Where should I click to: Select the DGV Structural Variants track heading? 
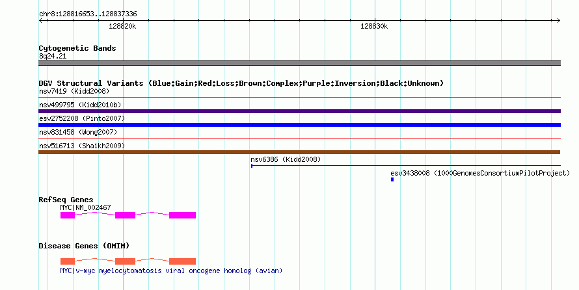[241, 83]
